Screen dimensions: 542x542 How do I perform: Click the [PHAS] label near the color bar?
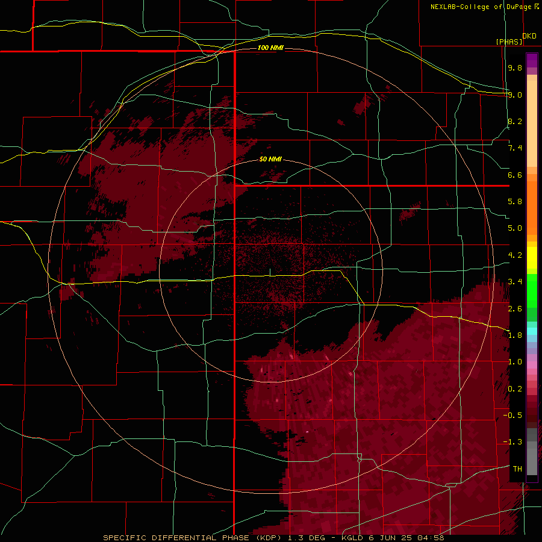509,42
